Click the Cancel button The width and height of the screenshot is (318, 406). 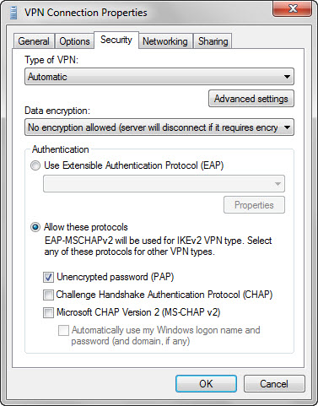coord(274,384)
